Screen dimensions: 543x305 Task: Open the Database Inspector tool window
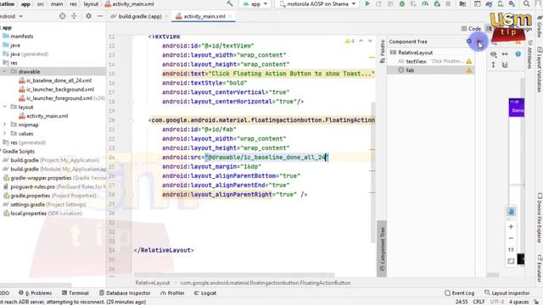click(125, 293)
